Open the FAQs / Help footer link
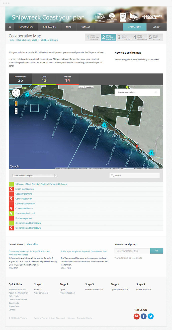Viewport: 172px width, 330px height. point(14,296)
